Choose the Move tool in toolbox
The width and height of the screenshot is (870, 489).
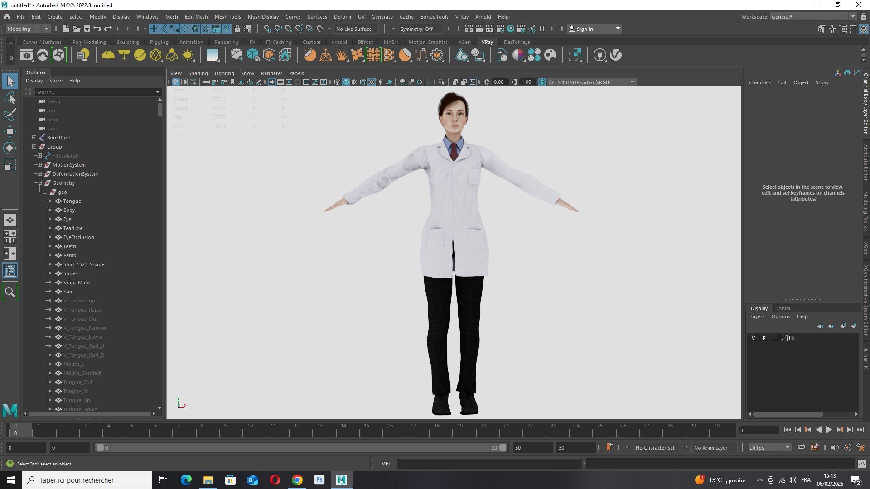(x=10, y=131)
